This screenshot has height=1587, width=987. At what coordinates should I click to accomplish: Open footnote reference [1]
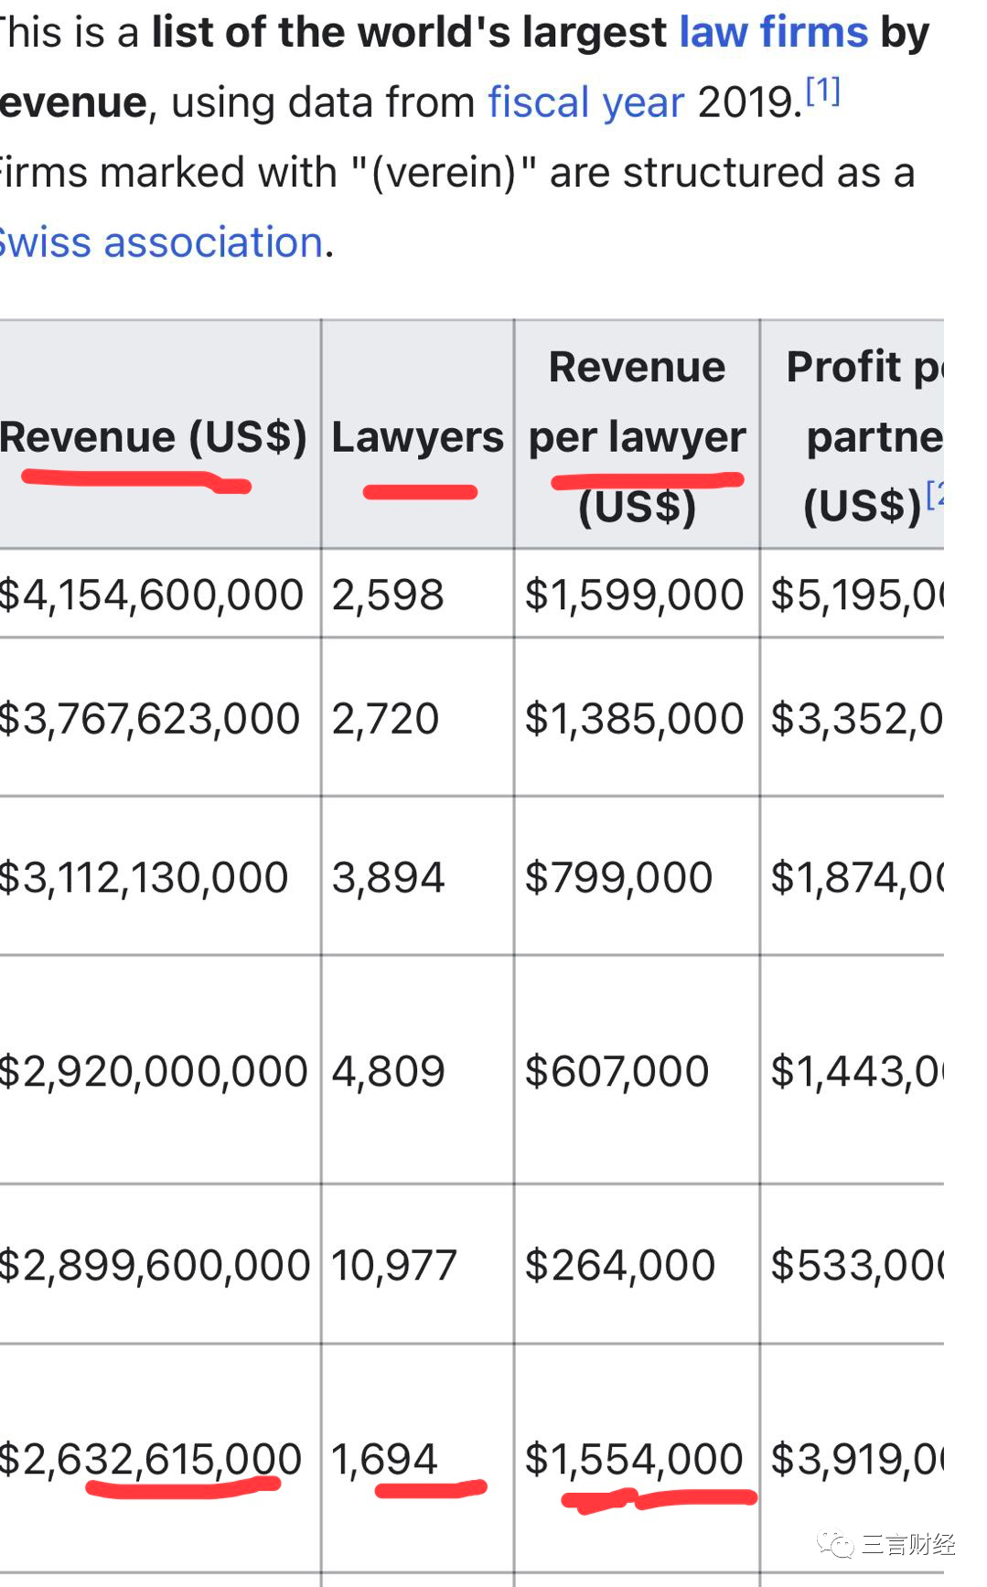point(822,91)
